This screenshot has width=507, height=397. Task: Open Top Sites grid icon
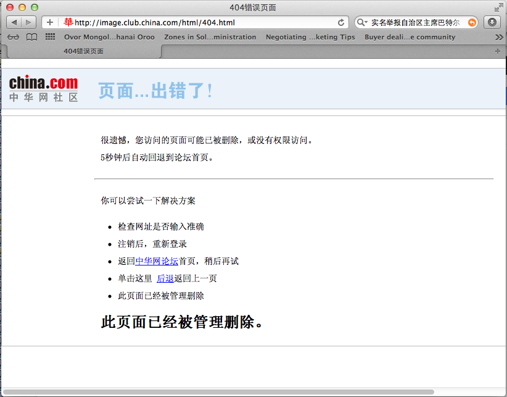50,37
